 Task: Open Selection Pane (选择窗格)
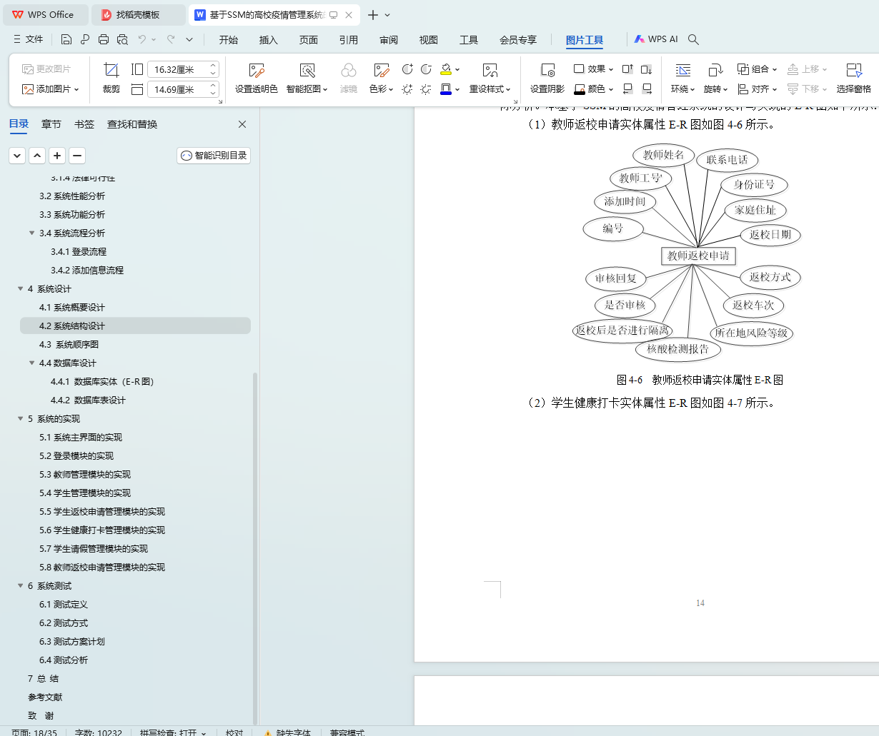[x=853, y=79]
